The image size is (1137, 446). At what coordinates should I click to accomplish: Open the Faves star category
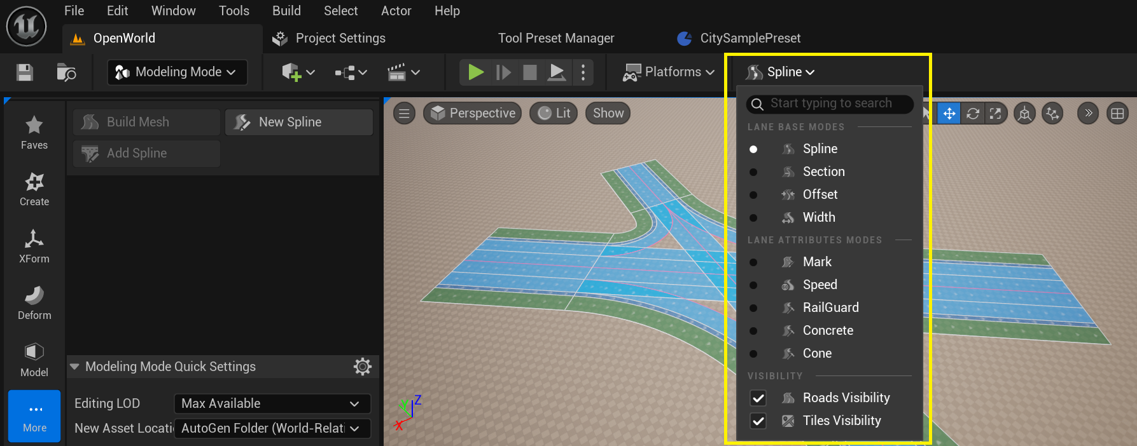click(x=34, y=133)
